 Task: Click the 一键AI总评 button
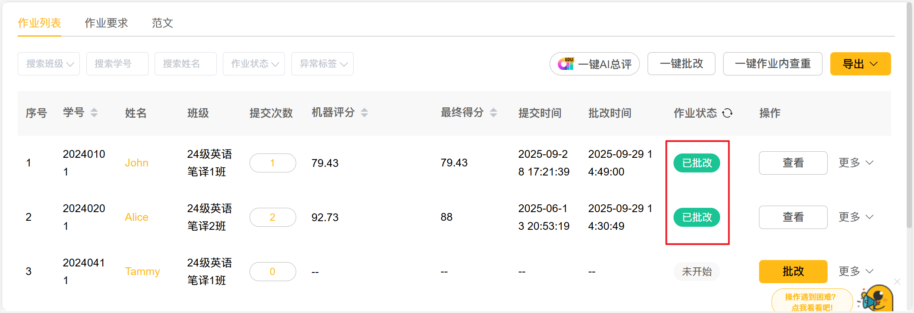[x=595, y=64]
